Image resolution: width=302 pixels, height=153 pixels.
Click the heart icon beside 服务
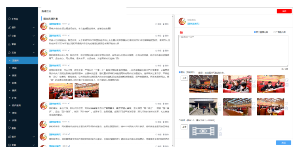coord(9,128)
